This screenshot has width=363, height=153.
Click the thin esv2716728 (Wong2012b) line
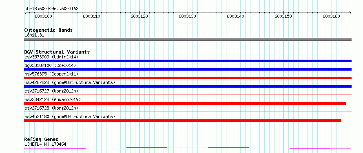tap(188, 112)
